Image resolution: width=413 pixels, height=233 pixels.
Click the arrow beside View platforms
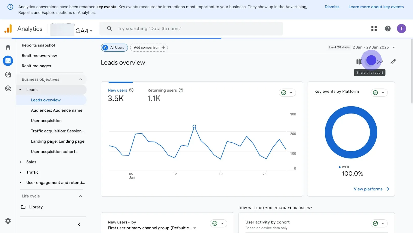(387, 189)
